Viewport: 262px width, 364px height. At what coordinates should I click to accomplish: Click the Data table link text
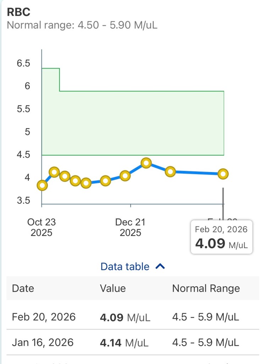125,267
